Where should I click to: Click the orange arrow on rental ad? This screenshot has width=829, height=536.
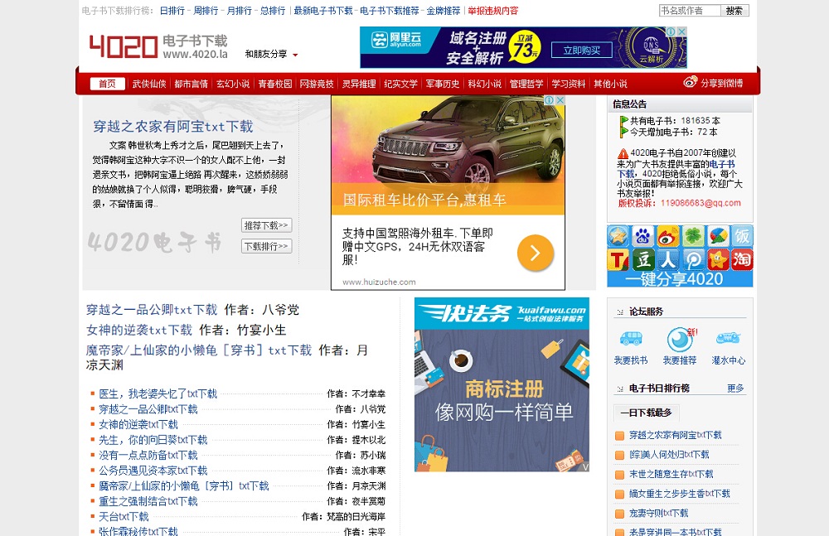click(x=535, y=253)
